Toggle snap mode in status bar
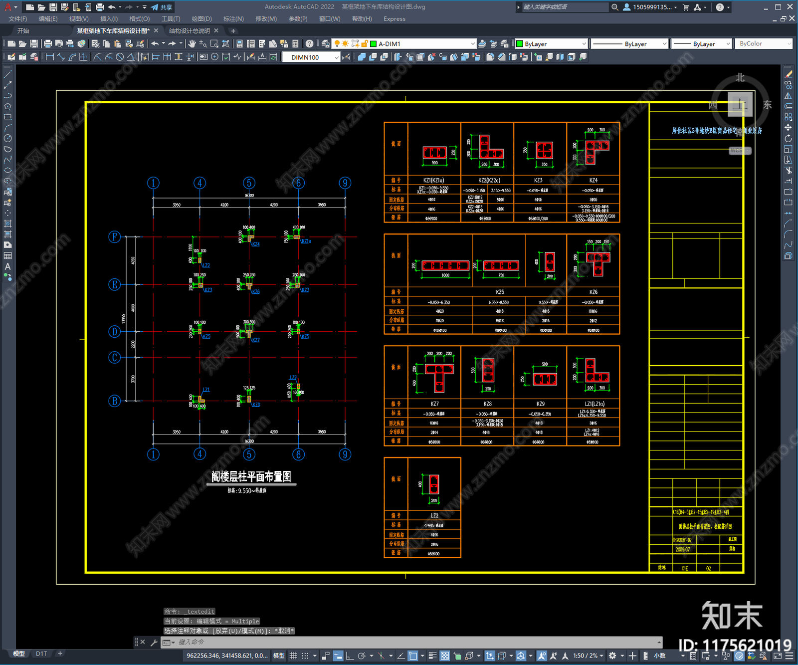 point(305,656)
